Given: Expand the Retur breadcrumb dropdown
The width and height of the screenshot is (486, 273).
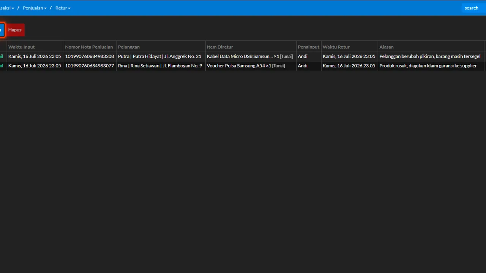Looking at the screenshot, I should tap(63, 8).
